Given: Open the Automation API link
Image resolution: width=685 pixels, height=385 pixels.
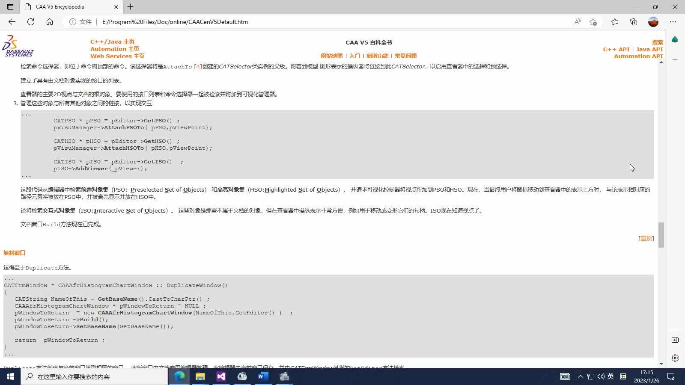Looking at the screenshot, I should (x=638, y=56).
